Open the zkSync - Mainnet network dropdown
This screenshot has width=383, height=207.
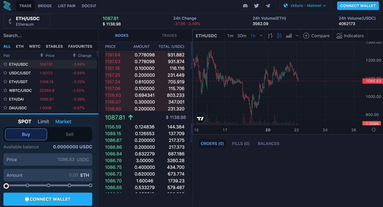[305, 6]
